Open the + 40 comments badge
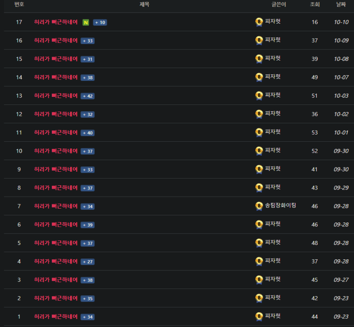 pos(88,133)
